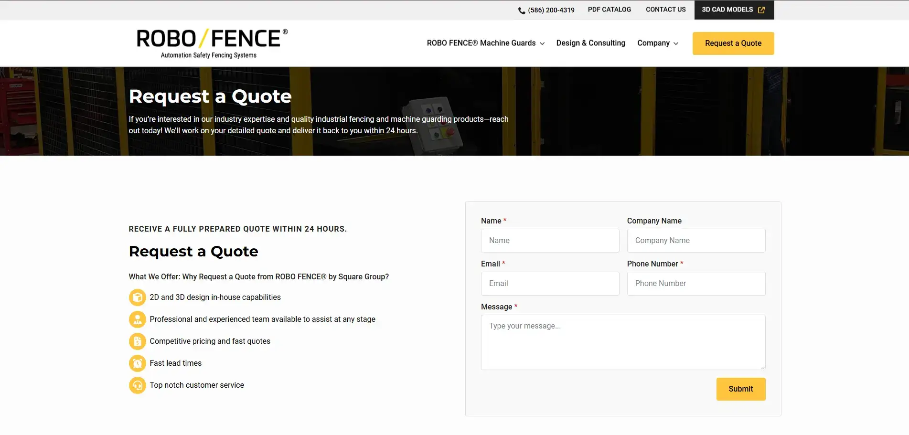Click into the Message text area

click(x=623, y=342)
